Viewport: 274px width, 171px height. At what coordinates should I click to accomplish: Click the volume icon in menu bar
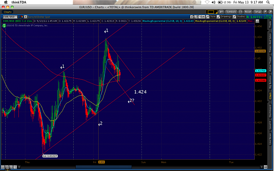point(214,2)
